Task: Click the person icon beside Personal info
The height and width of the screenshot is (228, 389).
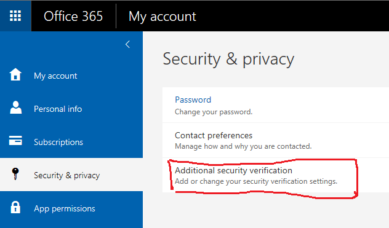Action: (x=15, y=108)
